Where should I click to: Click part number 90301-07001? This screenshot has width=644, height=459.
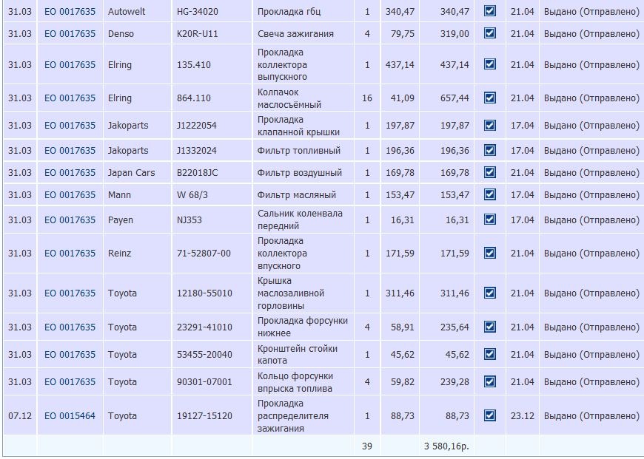pos(204,382)
